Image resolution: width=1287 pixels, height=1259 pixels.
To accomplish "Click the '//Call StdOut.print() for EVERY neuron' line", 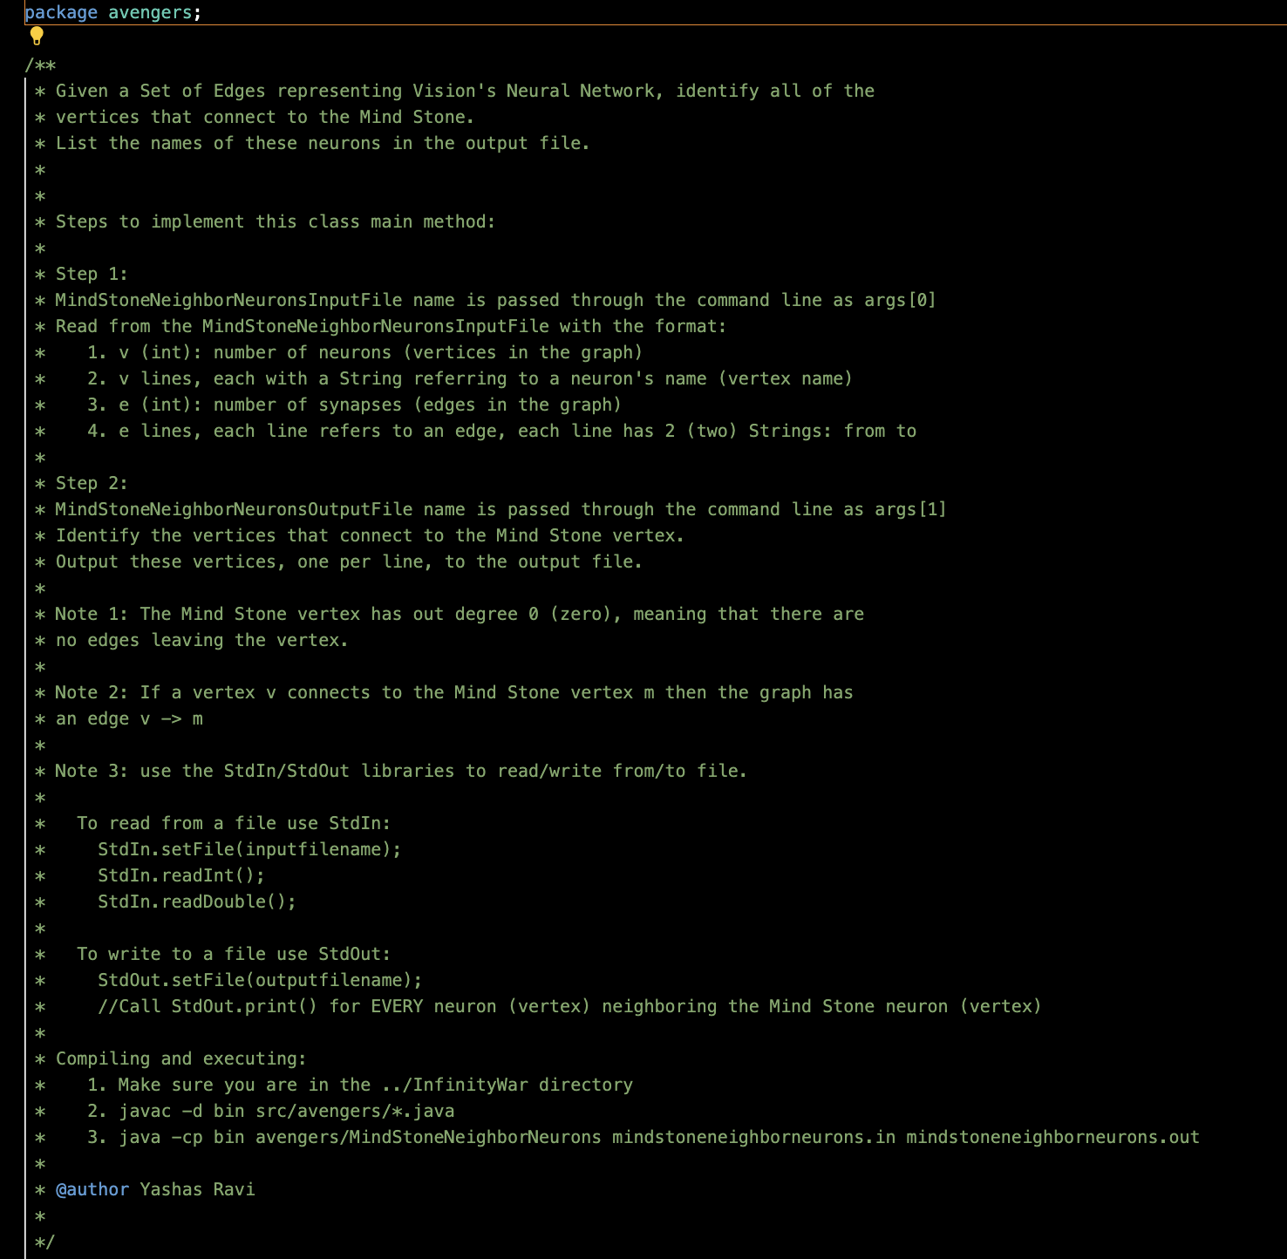I will tap(569, 1007).
